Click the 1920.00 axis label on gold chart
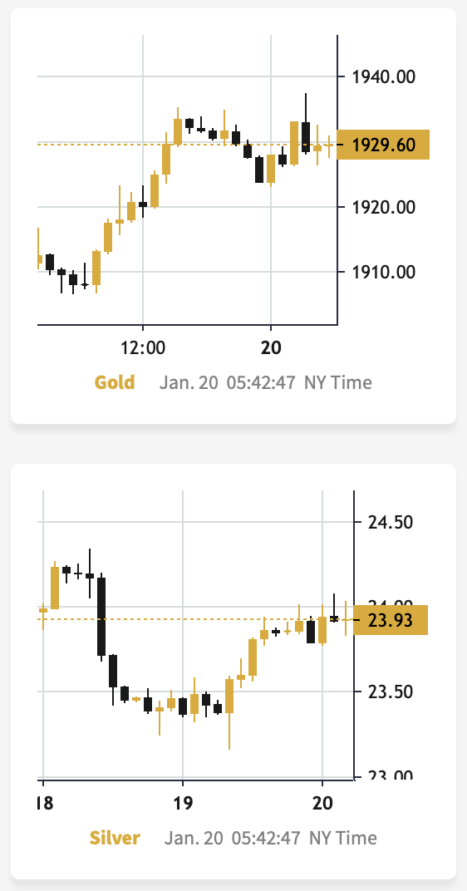This screenshot has width=467, height=891. pyautogui.click(x=383, y=207)
